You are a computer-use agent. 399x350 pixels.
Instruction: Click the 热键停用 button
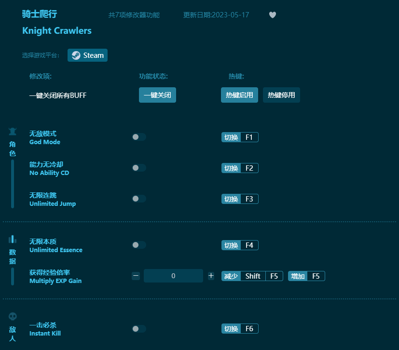pyautogui.click(x=281, y=95)
